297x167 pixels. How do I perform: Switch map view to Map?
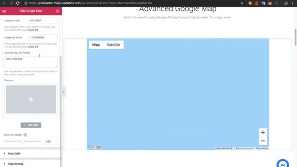[96, 45]
